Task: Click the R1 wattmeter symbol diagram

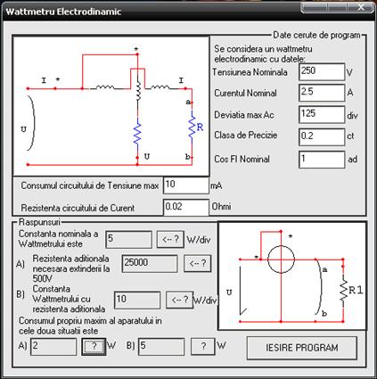Action: [x=292, y=276]
